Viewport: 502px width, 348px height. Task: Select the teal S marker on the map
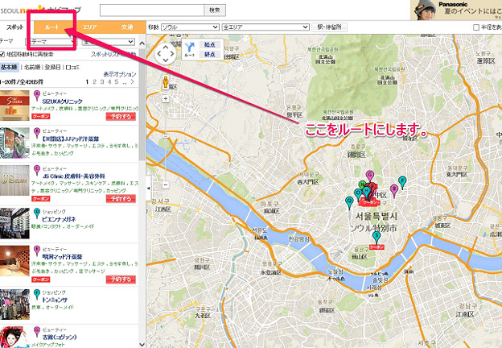(376, 238)
